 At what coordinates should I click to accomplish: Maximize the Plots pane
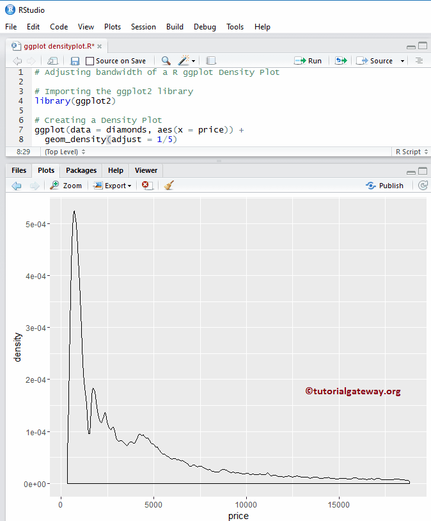click(x=423, y=171)
